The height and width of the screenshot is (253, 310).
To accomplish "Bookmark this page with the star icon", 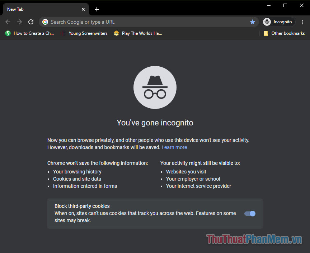I will coord(253,22).
